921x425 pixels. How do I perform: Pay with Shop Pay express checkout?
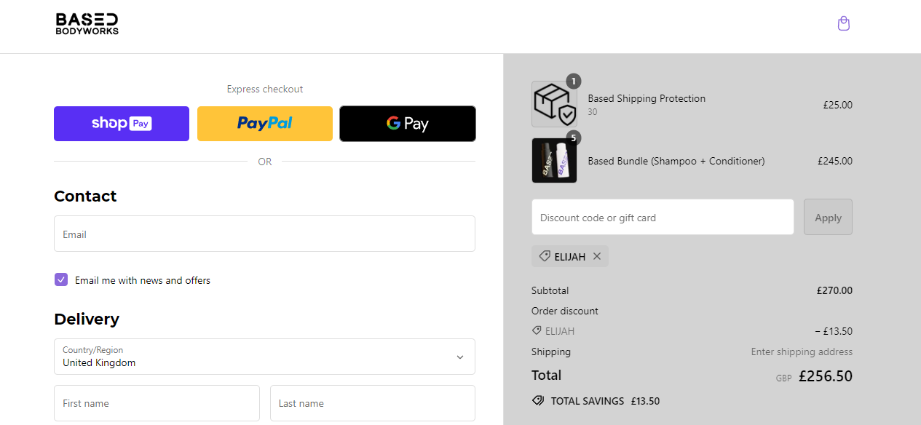pyautogui.click(x=122, y=124)
